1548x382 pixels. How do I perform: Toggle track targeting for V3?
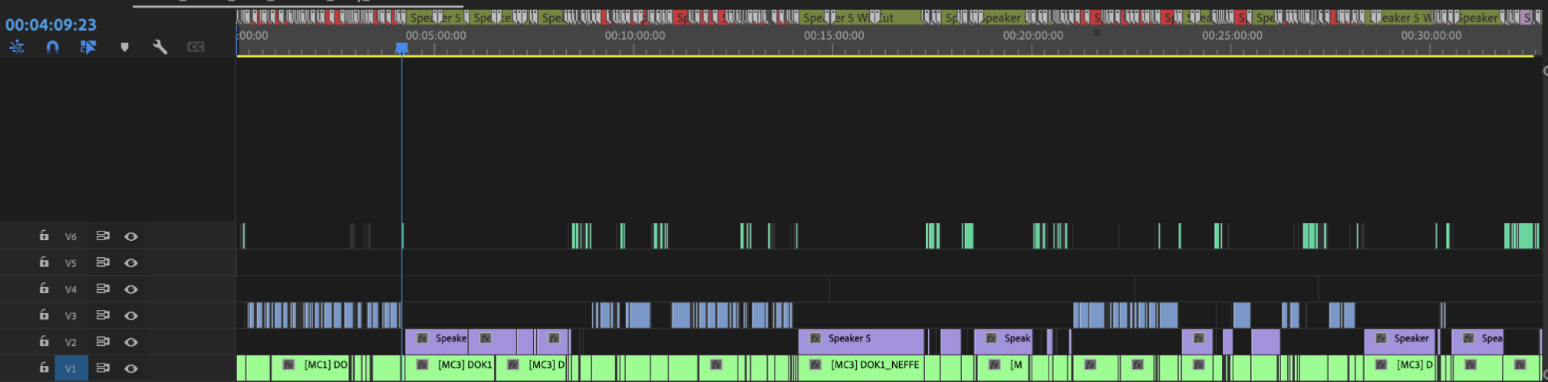(71, 316)
